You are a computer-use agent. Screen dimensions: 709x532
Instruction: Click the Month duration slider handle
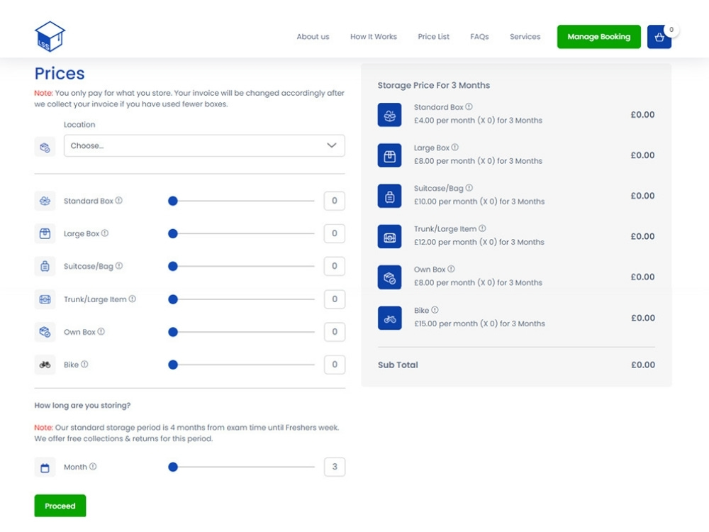173,467
